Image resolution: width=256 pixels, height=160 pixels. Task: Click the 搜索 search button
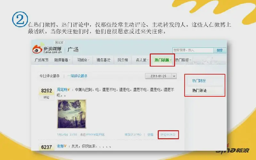click(x=220, y=50)
